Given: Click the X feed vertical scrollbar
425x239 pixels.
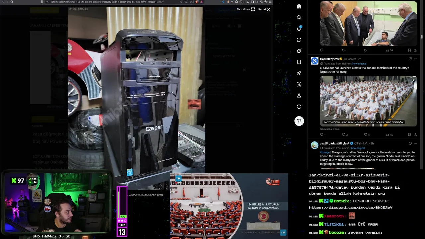Looking at the screenshot, I should (422, 37).
